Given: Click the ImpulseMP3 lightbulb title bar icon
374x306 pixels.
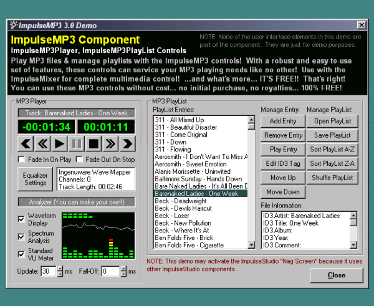Looking at the screenshot, I should 13,25.
